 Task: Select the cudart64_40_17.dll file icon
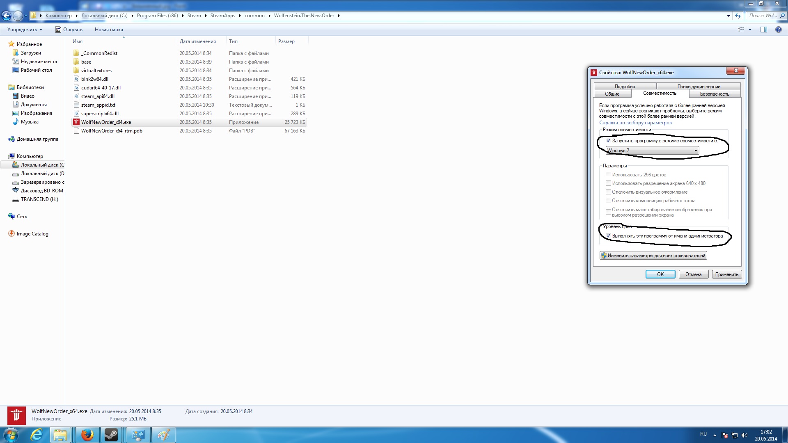(x=76, y=88)
